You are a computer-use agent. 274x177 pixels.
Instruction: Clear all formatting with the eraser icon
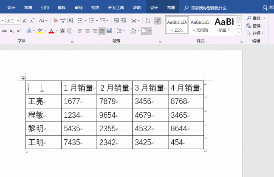pyautogui.click(x=56, y=21)
